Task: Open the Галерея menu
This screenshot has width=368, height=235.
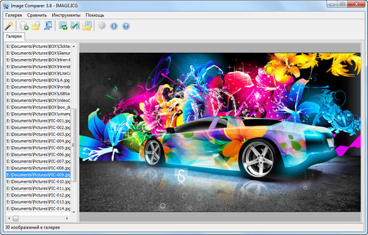Action: [13, 15]
